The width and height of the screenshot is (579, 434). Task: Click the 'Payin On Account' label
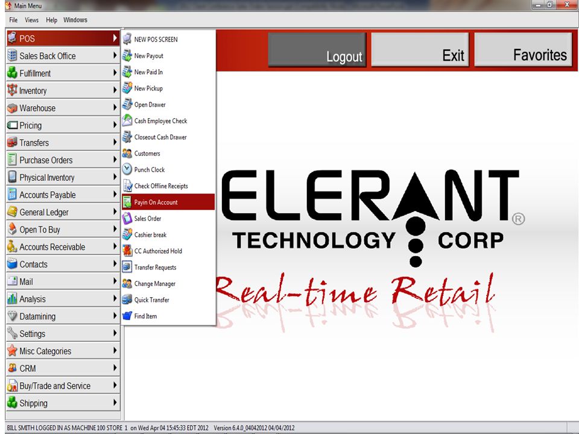point(156,203)
